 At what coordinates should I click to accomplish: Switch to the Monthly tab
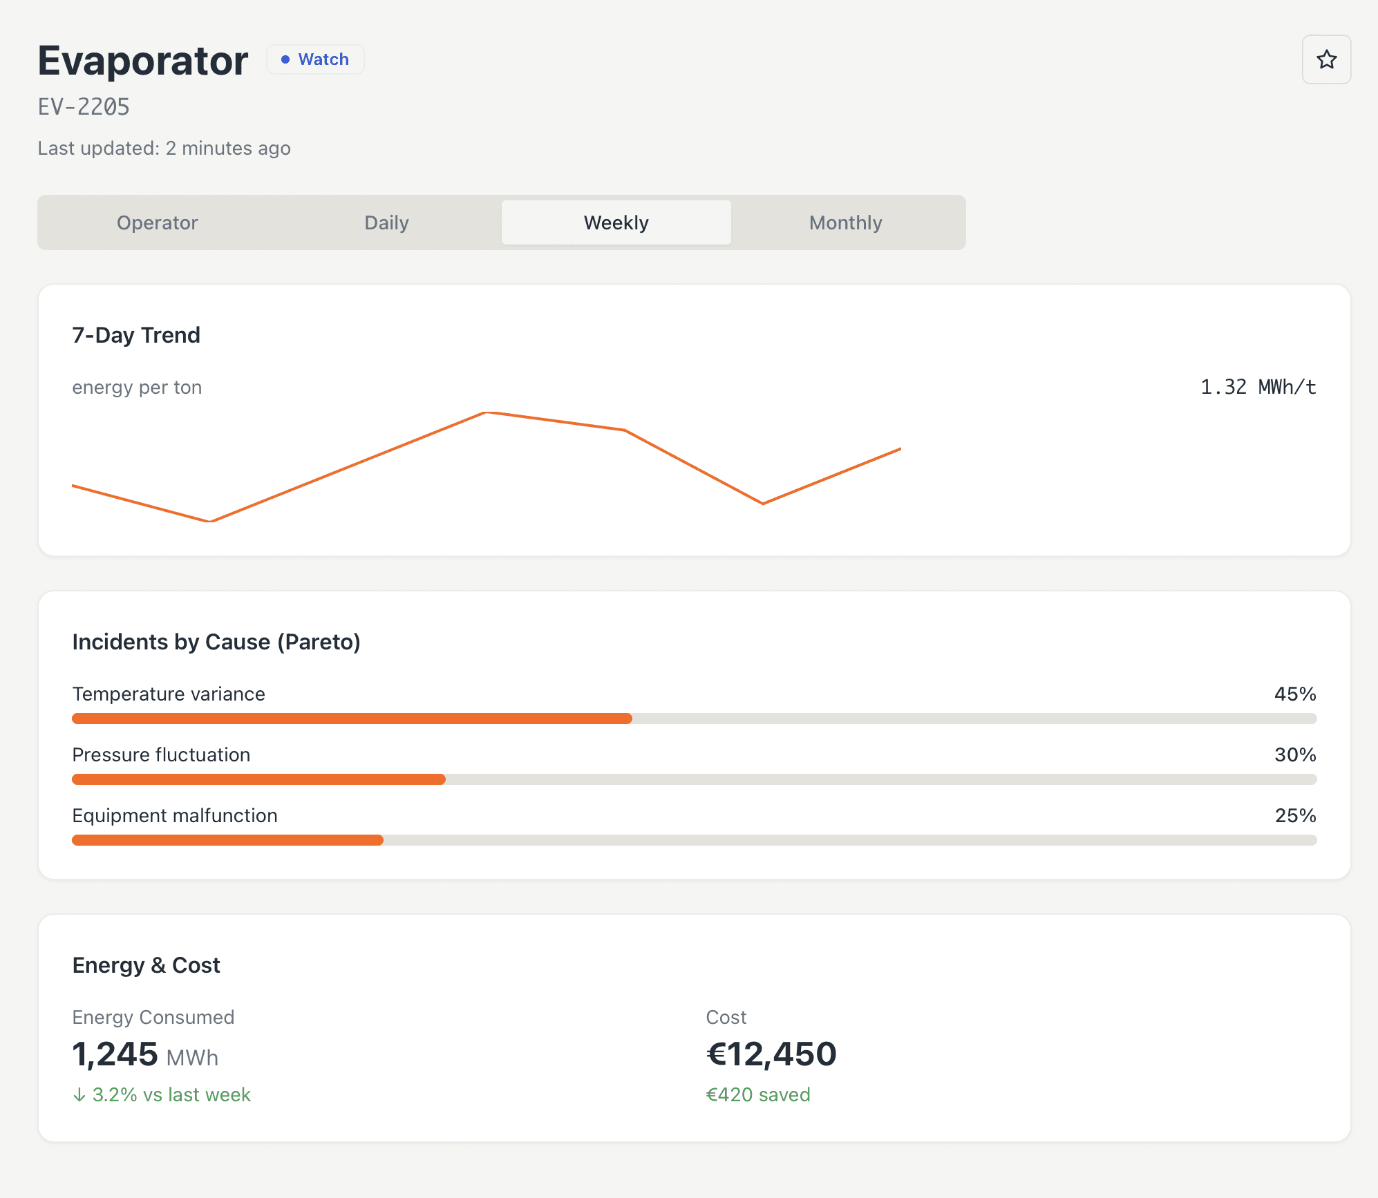[845, 222]
